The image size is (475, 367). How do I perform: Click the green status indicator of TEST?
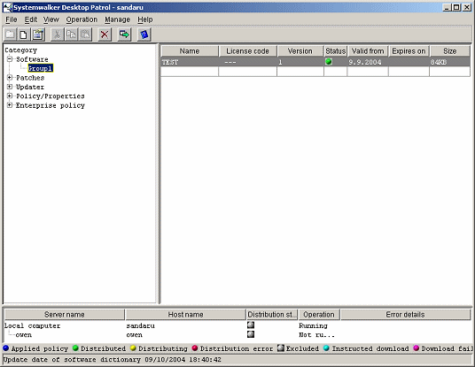(x=329, y=62)
